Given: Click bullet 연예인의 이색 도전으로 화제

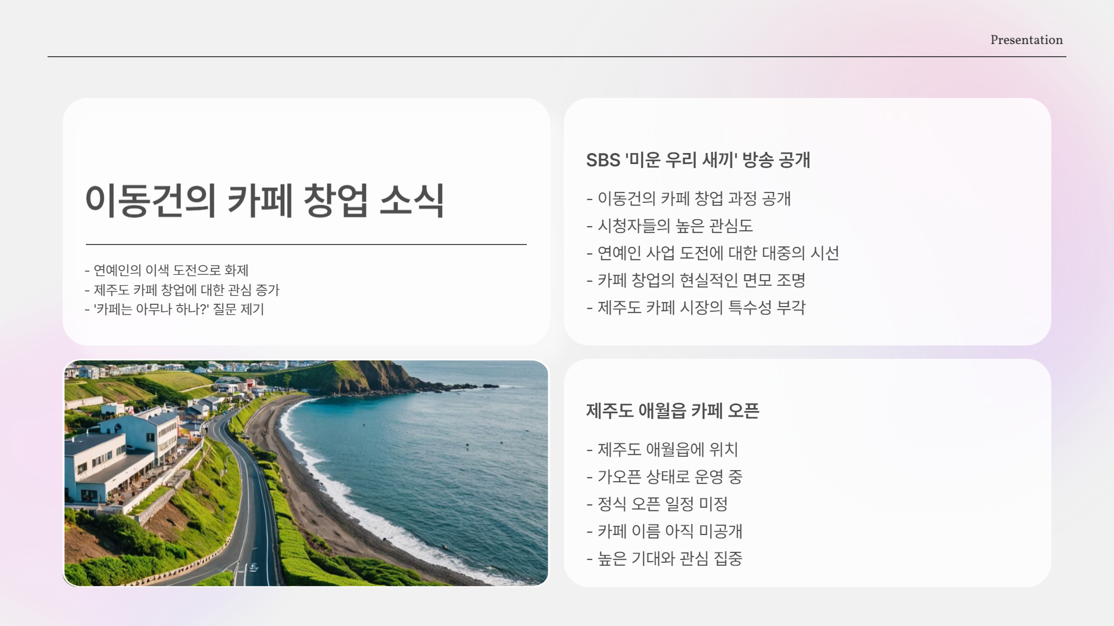Looking at the screenshot, I should [x=167, y=271].
